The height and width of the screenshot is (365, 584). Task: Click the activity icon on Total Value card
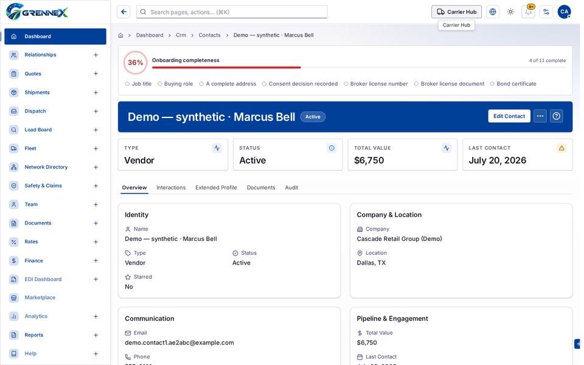(x=446, y=148)
